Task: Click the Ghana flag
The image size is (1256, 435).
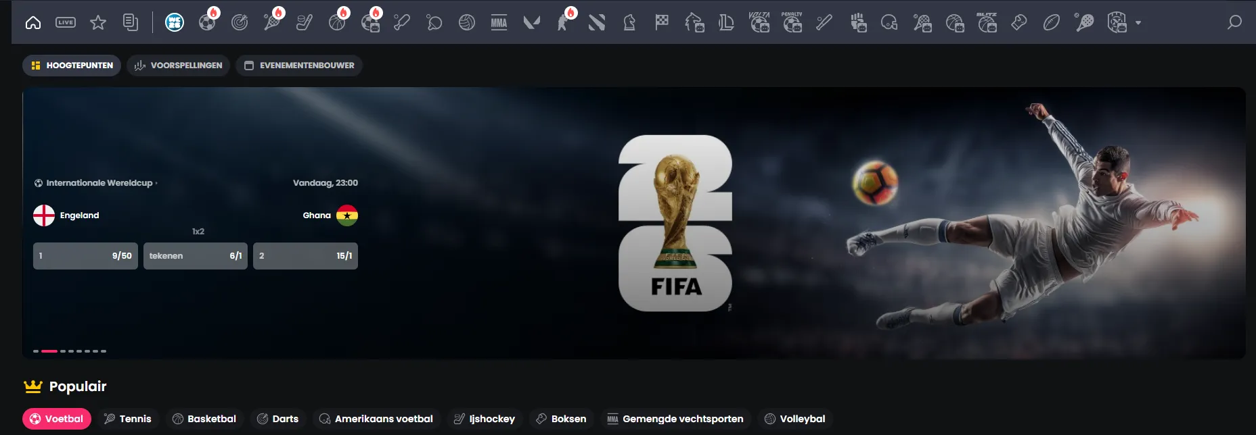Action: click(347, 215)
